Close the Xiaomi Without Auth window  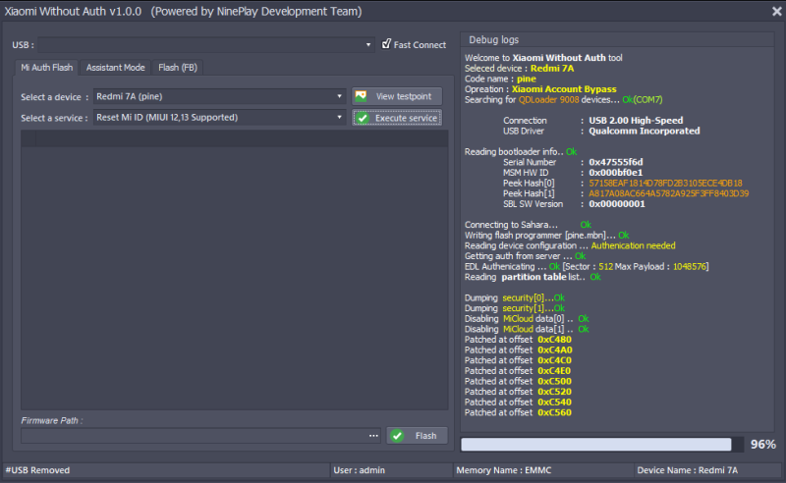(776, 11)
